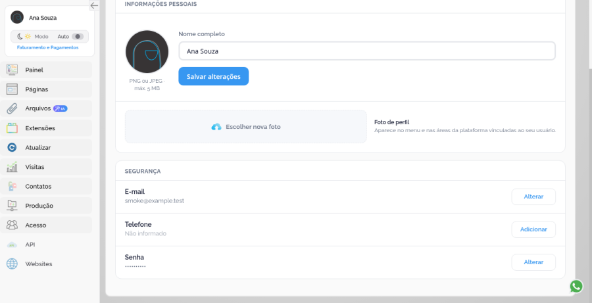
Task: Click the Não informado phone text
Action: click(145, 233)
